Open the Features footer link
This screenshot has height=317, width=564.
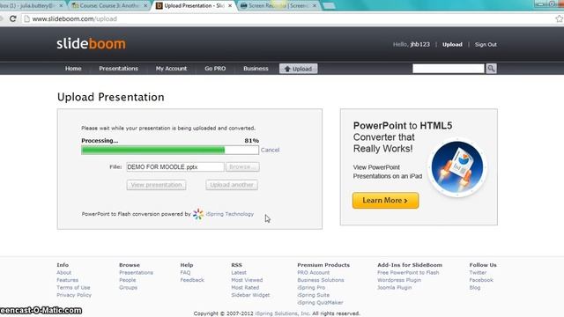(67, 280)
